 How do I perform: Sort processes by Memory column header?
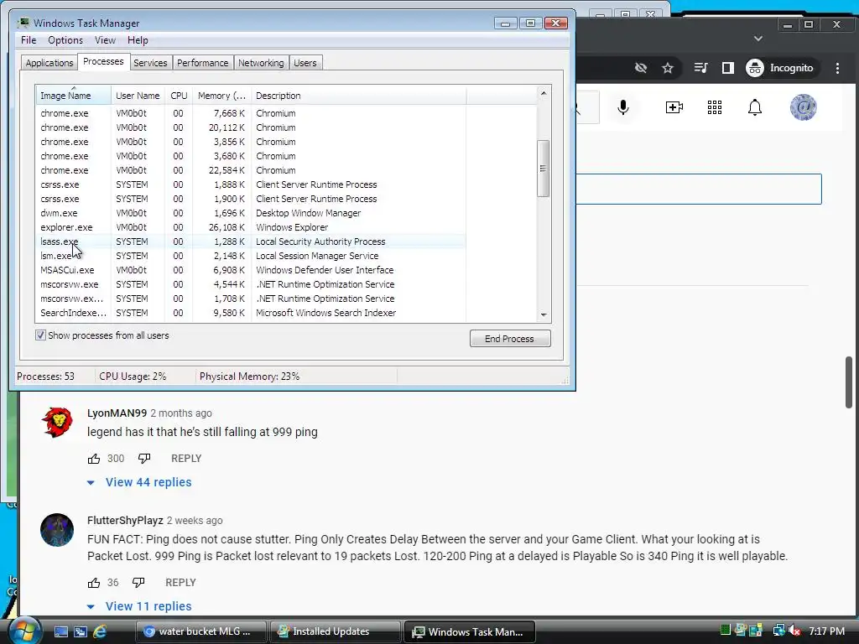pos(221,96)
